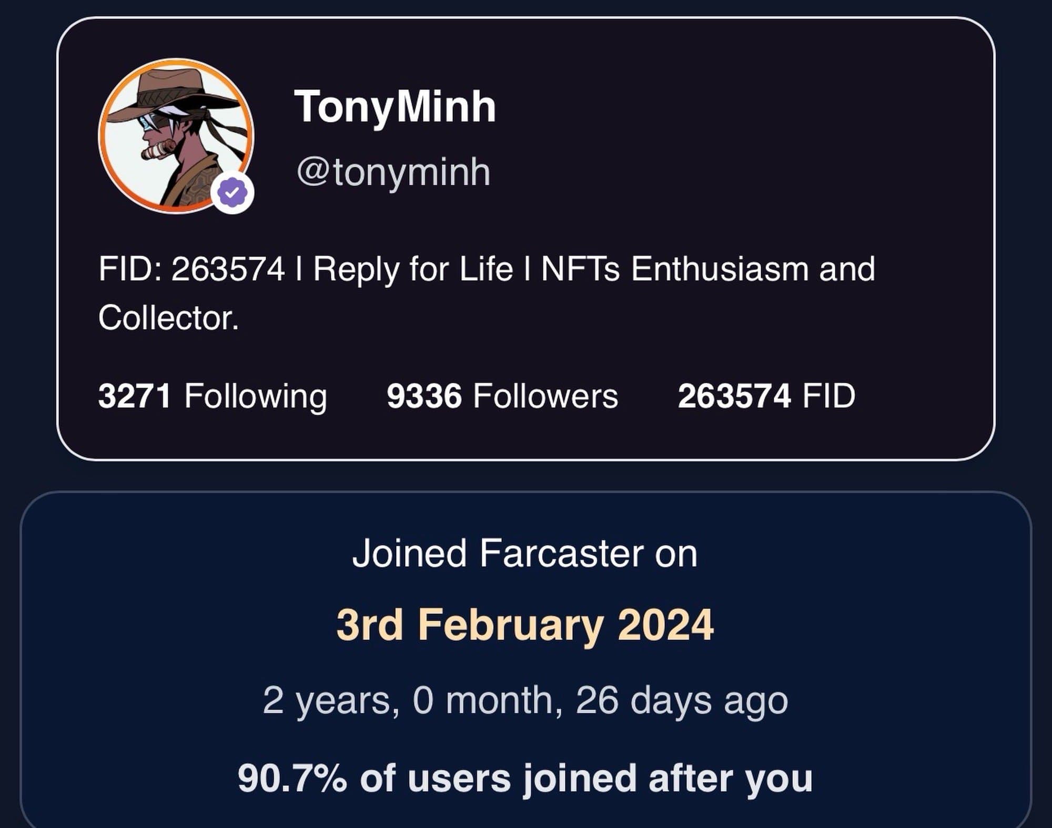This screenshot has height=828, width=1052.
Task: Open the @tonyminh handle link
Action: [393, 172]
